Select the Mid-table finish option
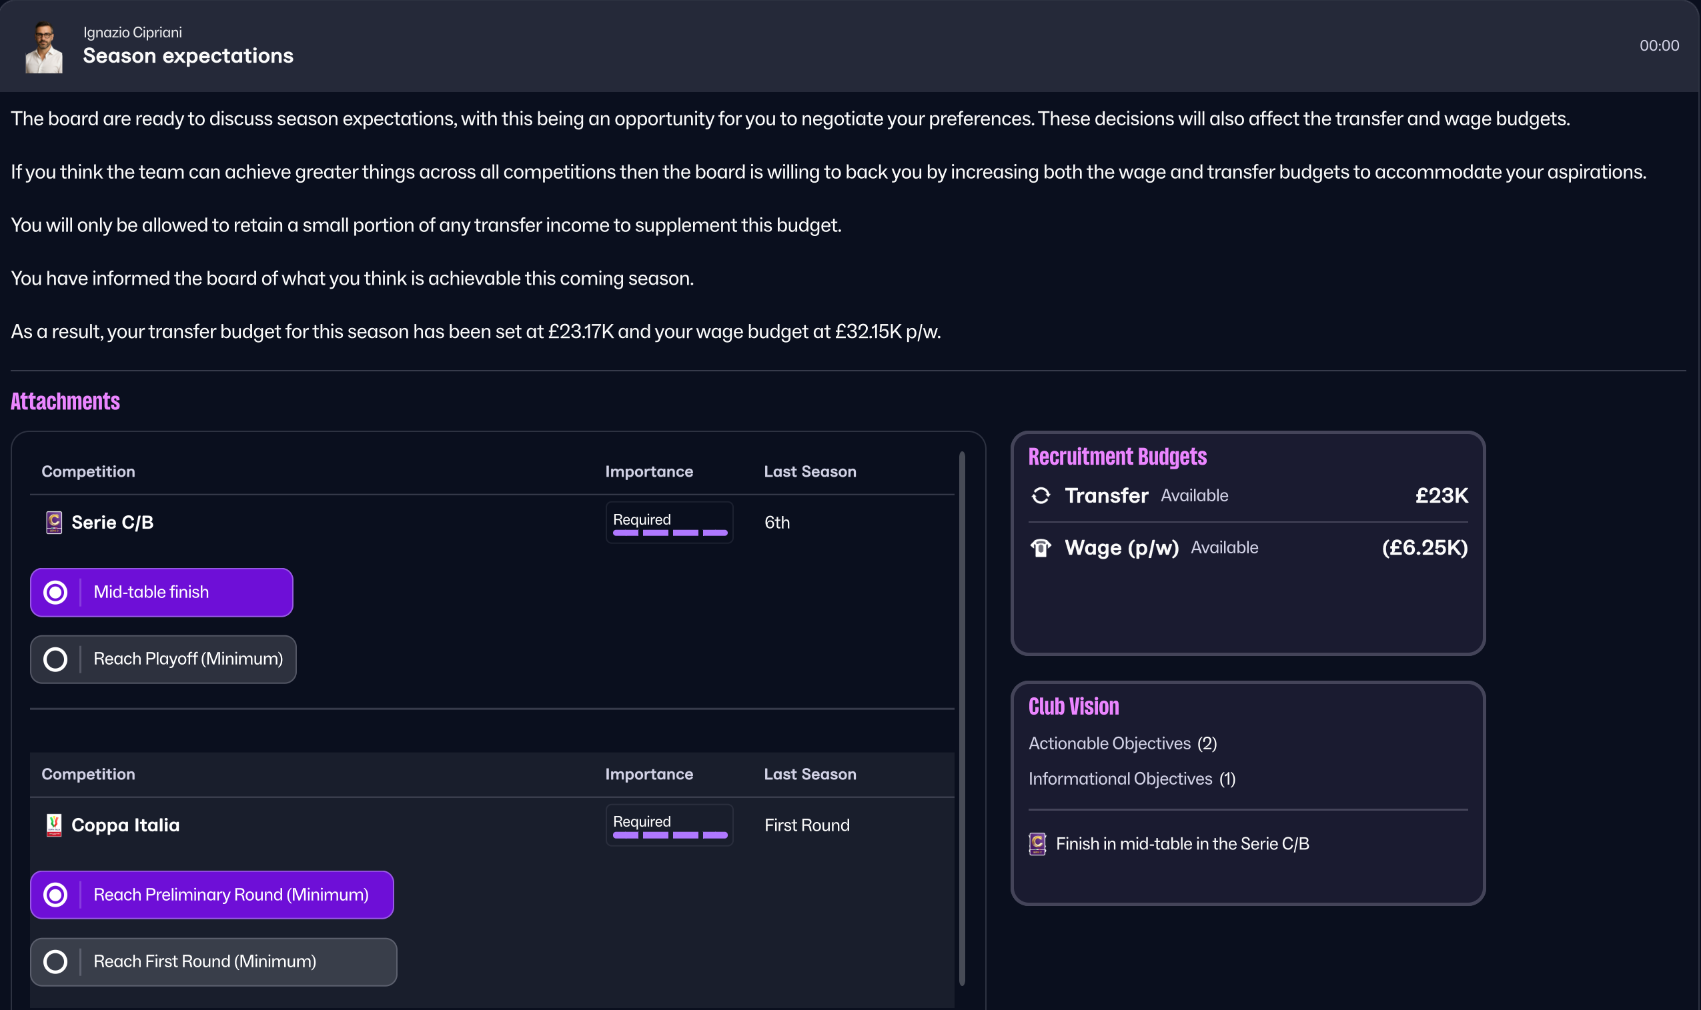 click(161, 592)
